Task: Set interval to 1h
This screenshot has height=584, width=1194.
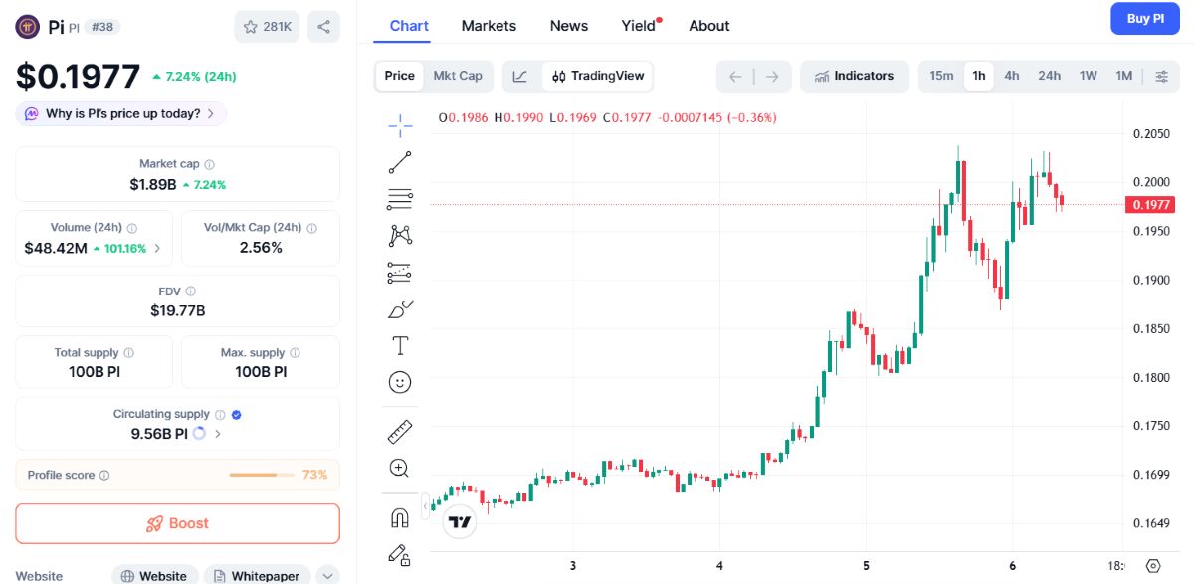Action: [979, 76]
